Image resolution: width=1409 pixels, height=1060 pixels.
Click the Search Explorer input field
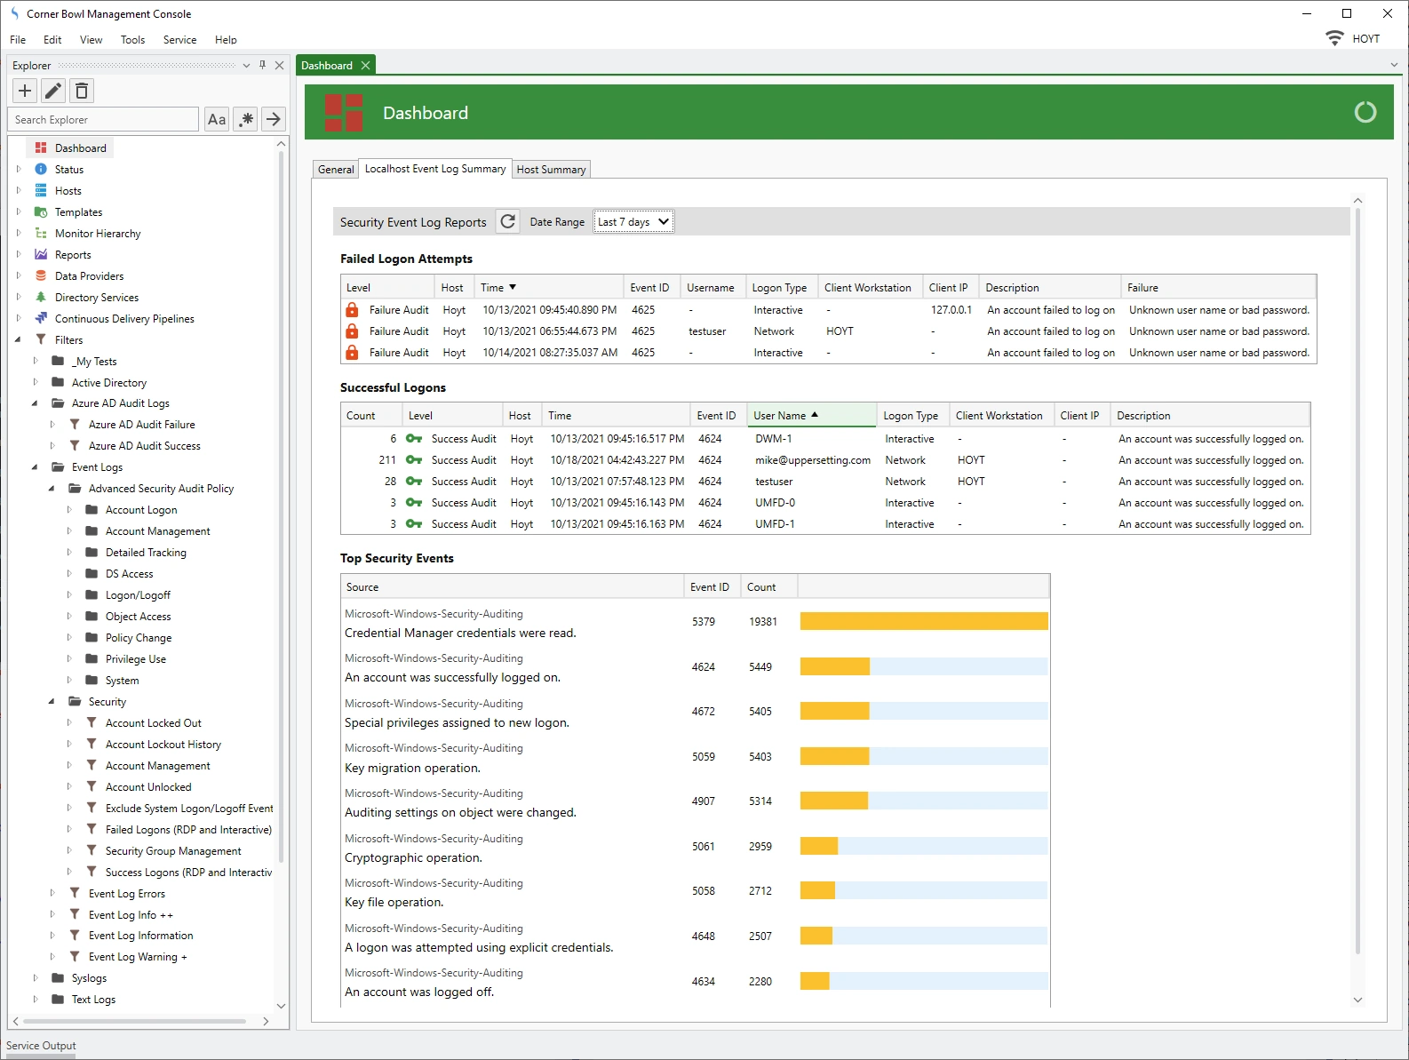pos(103,119)
